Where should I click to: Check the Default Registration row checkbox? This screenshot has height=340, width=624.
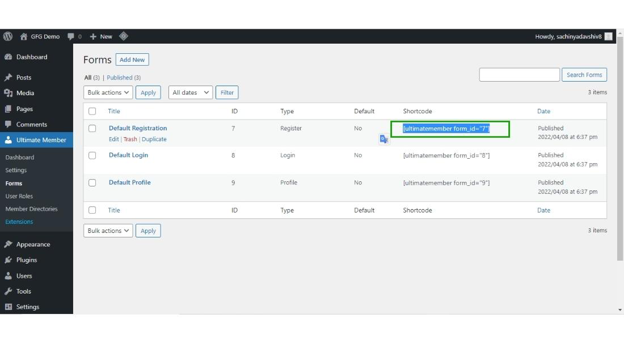[x=92, y=128]
